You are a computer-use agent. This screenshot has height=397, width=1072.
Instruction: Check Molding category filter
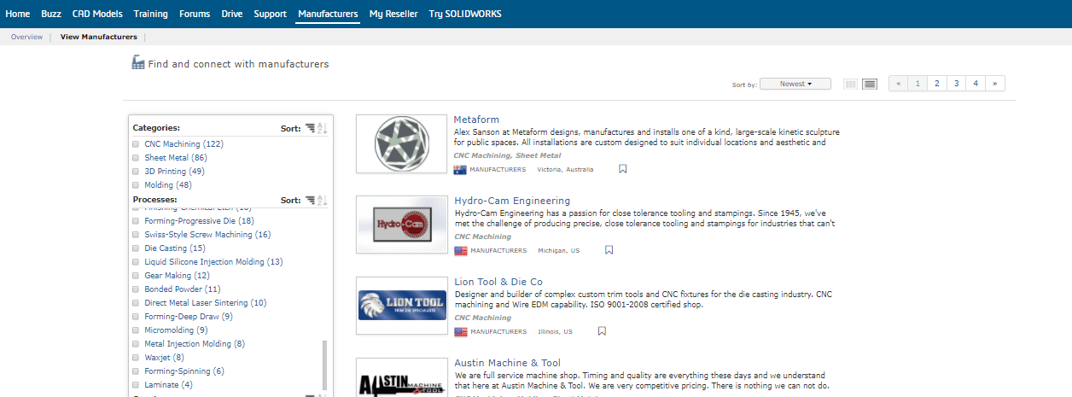point(136,185)
